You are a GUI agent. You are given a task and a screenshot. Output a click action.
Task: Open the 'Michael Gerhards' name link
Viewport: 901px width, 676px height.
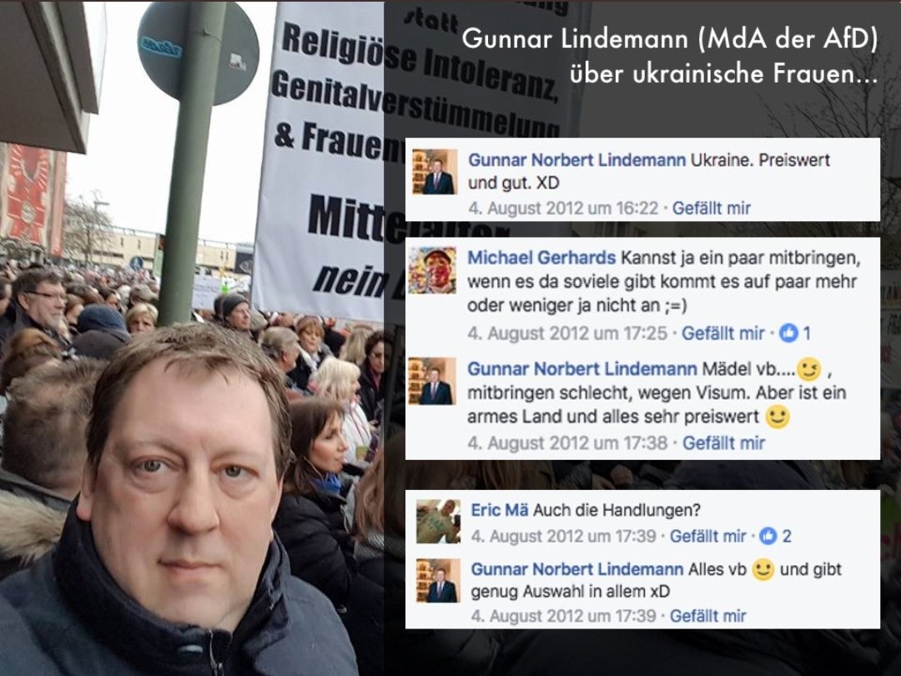pos(541,258)
